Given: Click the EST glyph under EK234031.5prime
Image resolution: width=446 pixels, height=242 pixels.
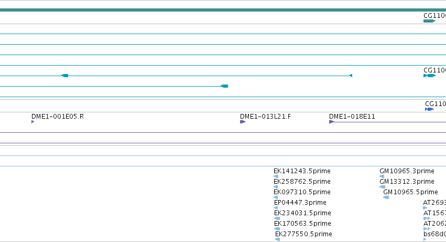Looking at the screenshot, I should pyautogui.click(x=277, y=218).
